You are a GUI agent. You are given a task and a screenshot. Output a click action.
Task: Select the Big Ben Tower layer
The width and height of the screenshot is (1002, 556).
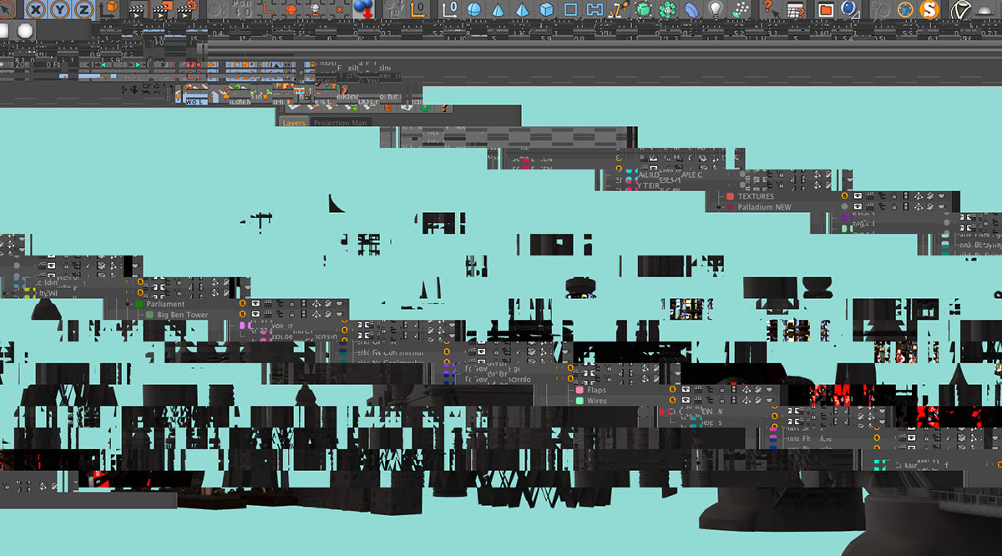tap(182, 315)
